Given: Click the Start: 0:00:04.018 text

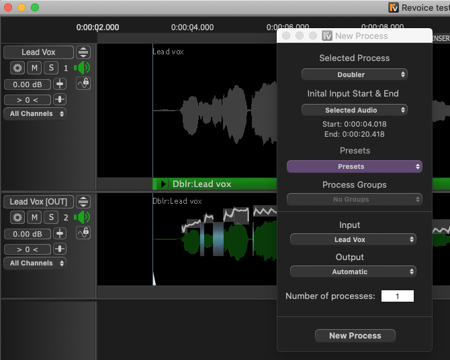Looking at the screenshot, I should coord(355,124).
